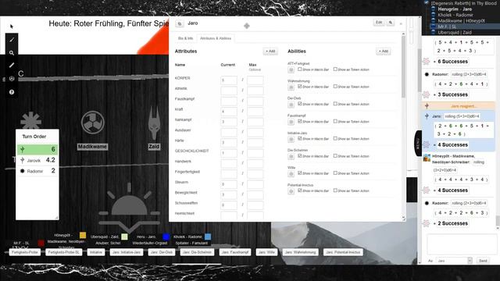Viewport: 500px width, 281px height.
Task: Click the Initiative-Jaro ability edit icon
Action: pyautogui.click(x=291, y=139)
